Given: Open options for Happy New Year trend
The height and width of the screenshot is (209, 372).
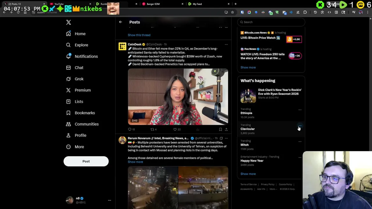Looking at the screenshot, I should (300, 158).
